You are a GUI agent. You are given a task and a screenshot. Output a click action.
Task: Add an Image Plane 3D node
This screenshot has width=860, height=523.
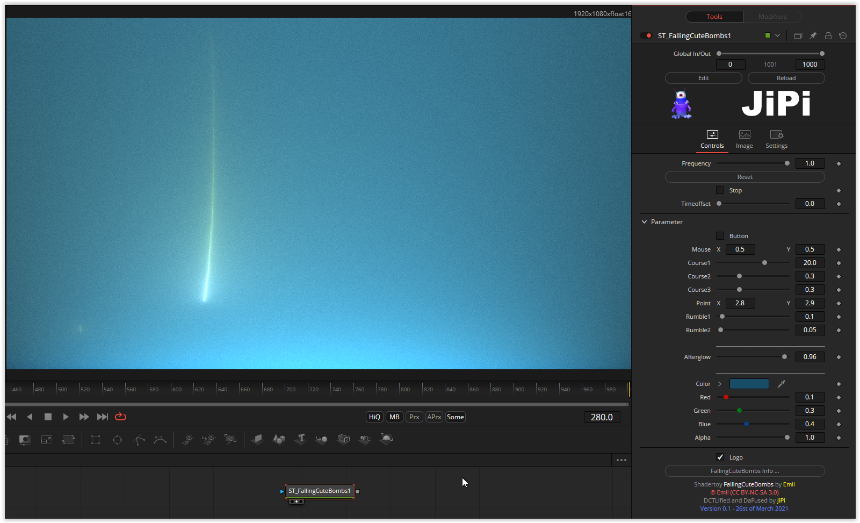(x=257, y=440)
